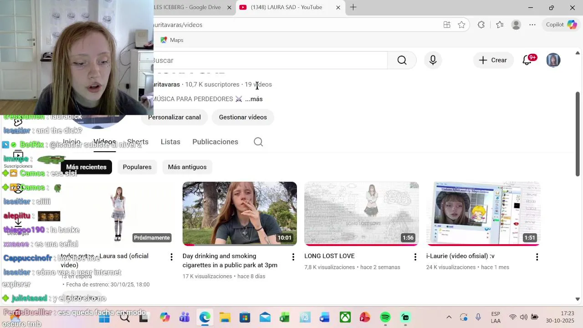Image resolution: width=583 pixels, height=328 pixels.
Task: Switch to the Publicaciones tab
Action: coord(215,142)
